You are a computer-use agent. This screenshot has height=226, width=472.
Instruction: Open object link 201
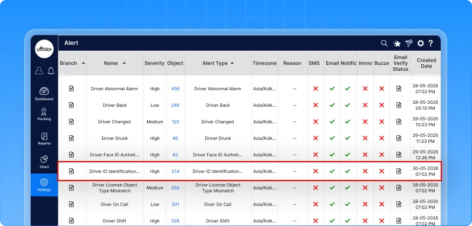click(x=175, y=204)
